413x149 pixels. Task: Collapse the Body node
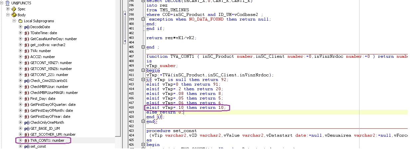pyautogui.click(x=8, y=15)
